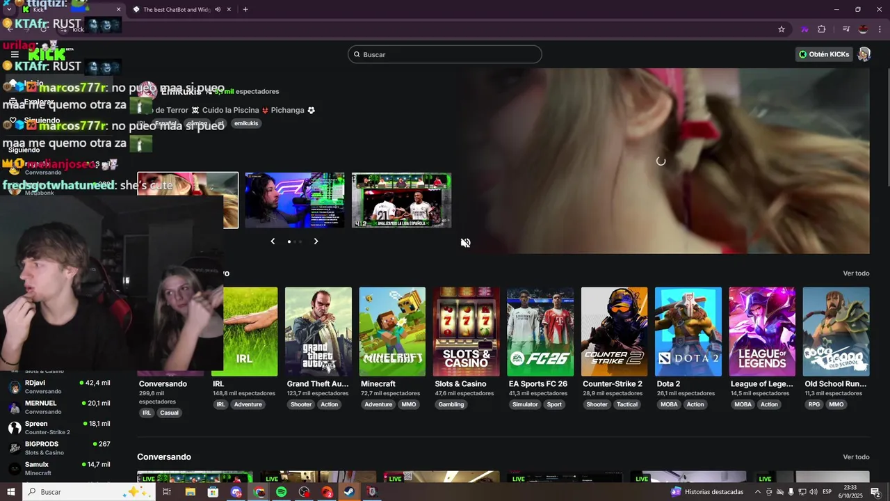Click the Obtén KICKs button

tap(824, 54)
